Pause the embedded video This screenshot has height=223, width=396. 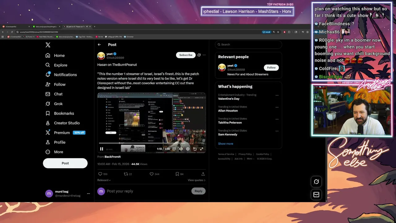pos(101,149)
